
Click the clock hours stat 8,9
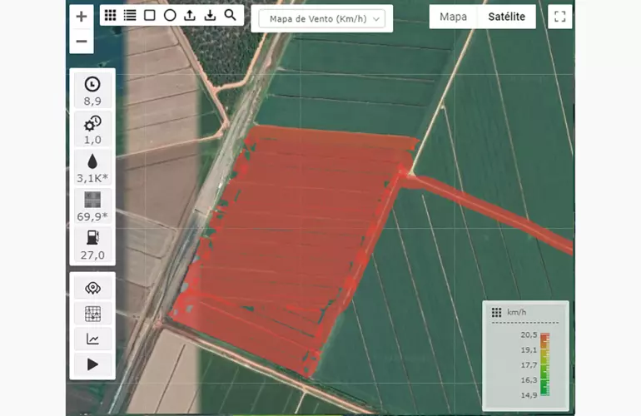pos(92,90)
